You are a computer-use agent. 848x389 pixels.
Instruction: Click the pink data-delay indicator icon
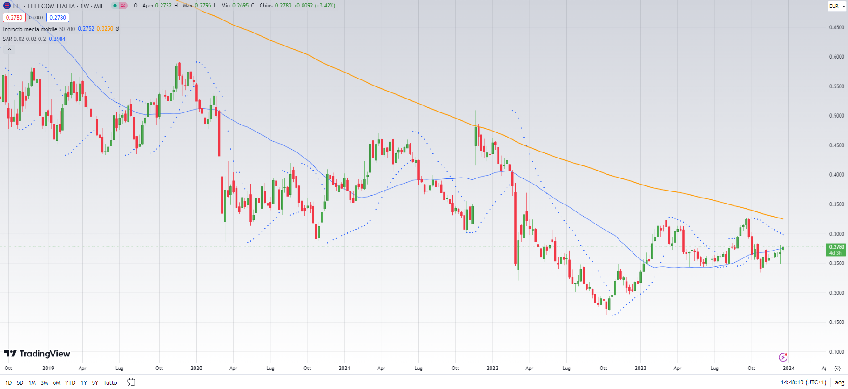(x=123, y=6)
